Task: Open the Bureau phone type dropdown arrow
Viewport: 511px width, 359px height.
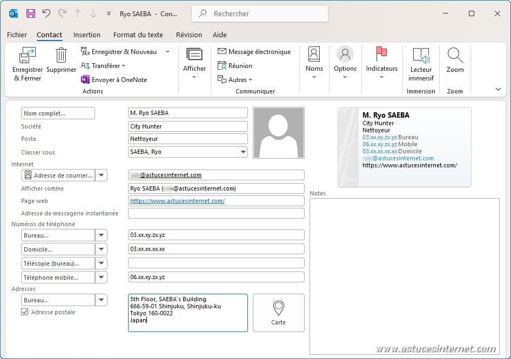Action: tap(101, 235)
